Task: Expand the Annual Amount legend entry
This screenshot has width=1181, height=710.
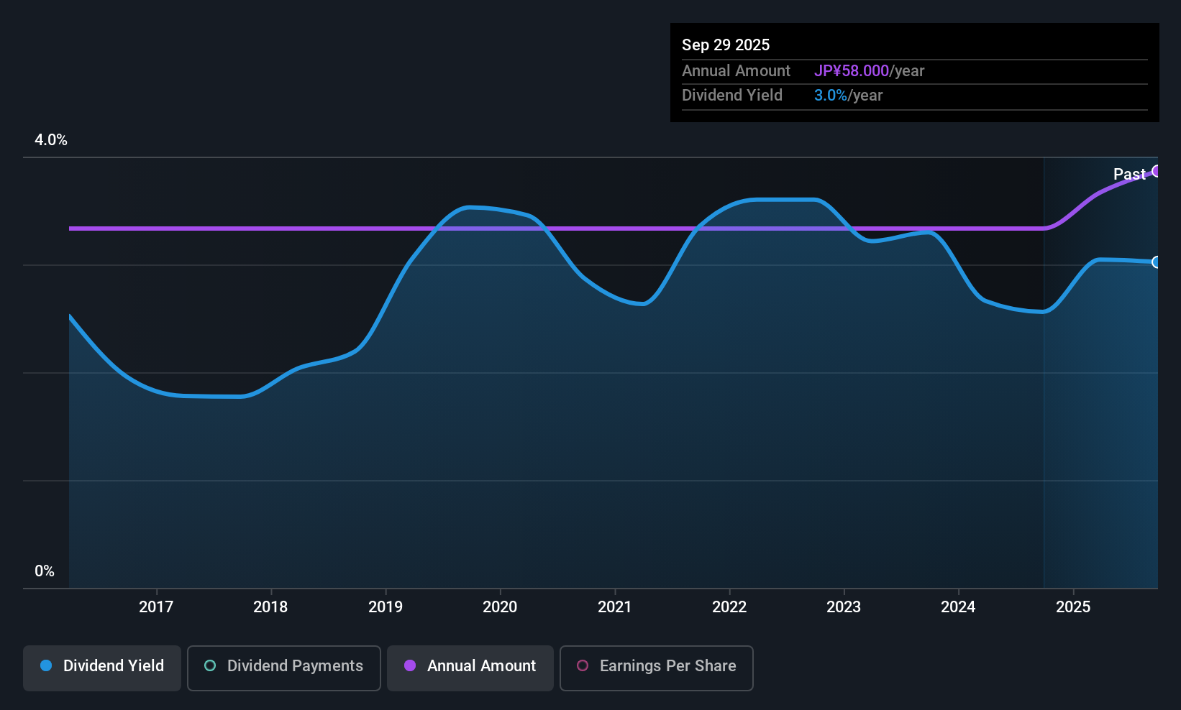Action: 470,667
